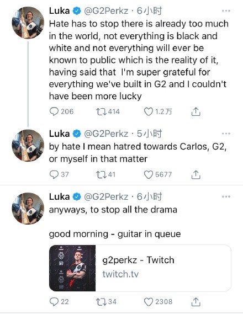Like the tweet with 1.2万 likes
The width and height of the screenshot is (243, 314).
click(x=149, y=111)
